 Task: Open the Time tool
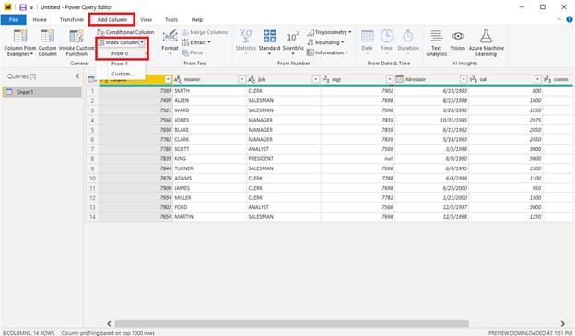[386, 42]
